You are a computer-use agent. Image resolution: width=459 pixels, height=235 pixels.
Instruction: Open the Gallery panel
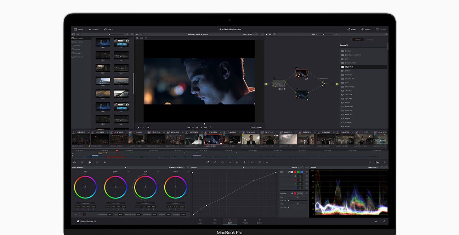coord(79,29)
